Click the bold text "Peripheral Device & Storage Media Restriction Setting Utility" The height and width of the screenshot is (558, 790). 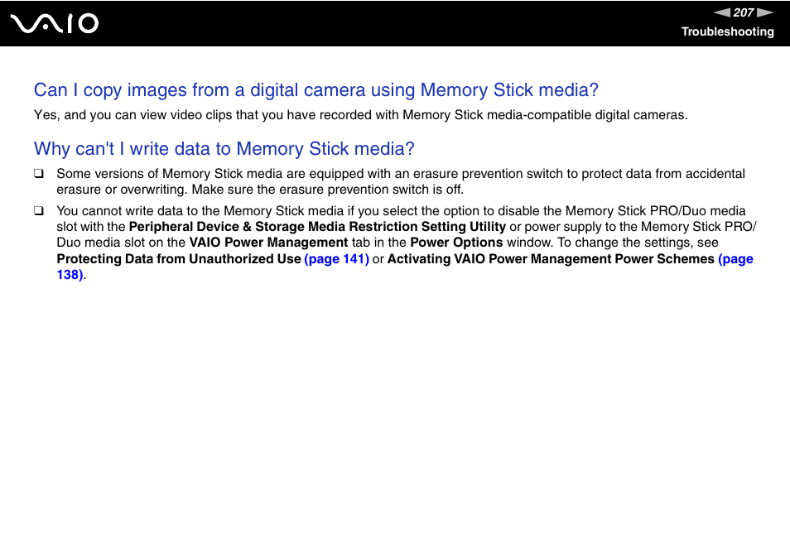click(x=317, y=227)
